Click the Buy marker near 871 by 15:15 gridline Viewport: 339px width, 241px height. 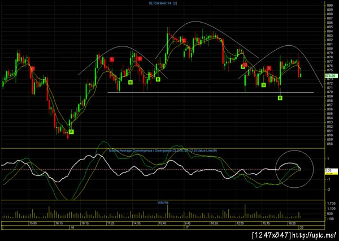tap(263, 85)
